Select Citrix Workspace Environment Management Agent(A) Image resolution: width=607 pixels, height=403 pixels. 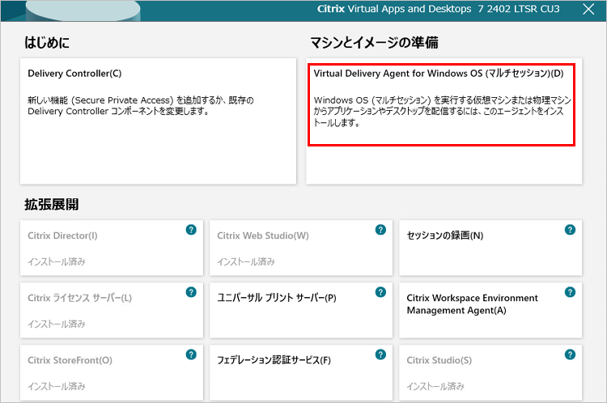tap(490, 310)
